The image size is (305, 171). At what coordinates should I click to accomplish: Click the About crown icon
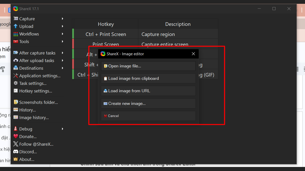click(16, 159)
